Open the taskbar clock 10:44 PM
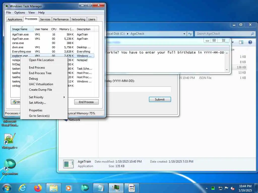 (x=245, y=186)
